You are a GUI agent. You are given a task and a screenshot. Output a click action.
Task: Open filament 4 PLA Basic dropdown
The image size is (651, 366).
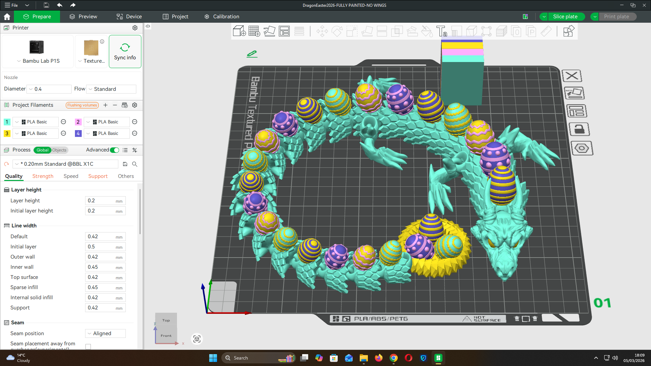coord(107,134)
